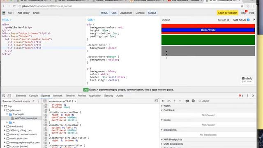Click the JS Bin logo icon
Image resolution: width=263 pixels, height=148 pixels.
[x=4, y=13]
